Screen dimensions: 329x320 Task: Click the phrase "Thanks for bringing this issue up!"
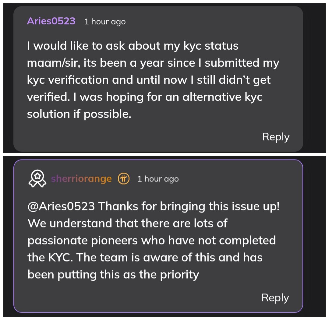point(189,206)
